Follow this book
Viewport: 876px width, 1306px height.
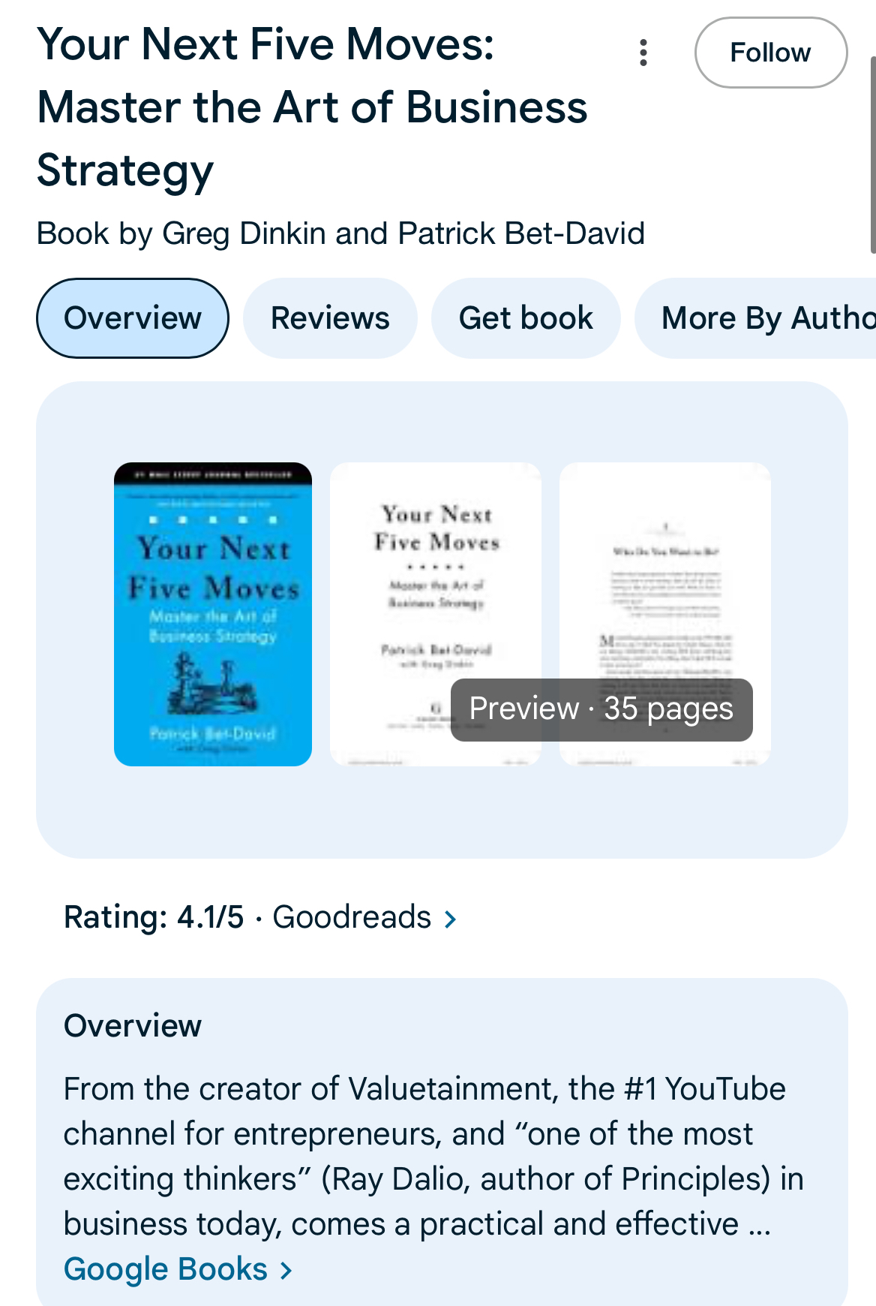click(771, 53)
